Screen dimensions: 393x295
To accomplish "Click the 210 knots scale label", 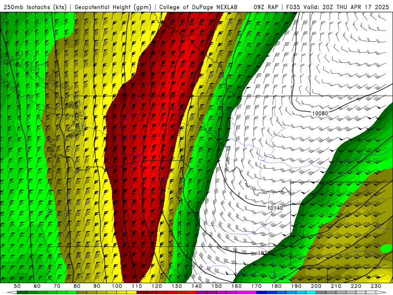I will coord(336,286).
